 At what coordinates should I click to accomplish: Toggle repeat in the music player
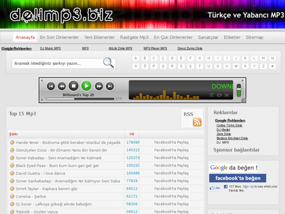(219, 95)
